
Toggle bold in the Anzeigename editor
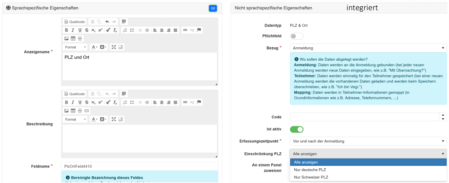click(66, 30)
